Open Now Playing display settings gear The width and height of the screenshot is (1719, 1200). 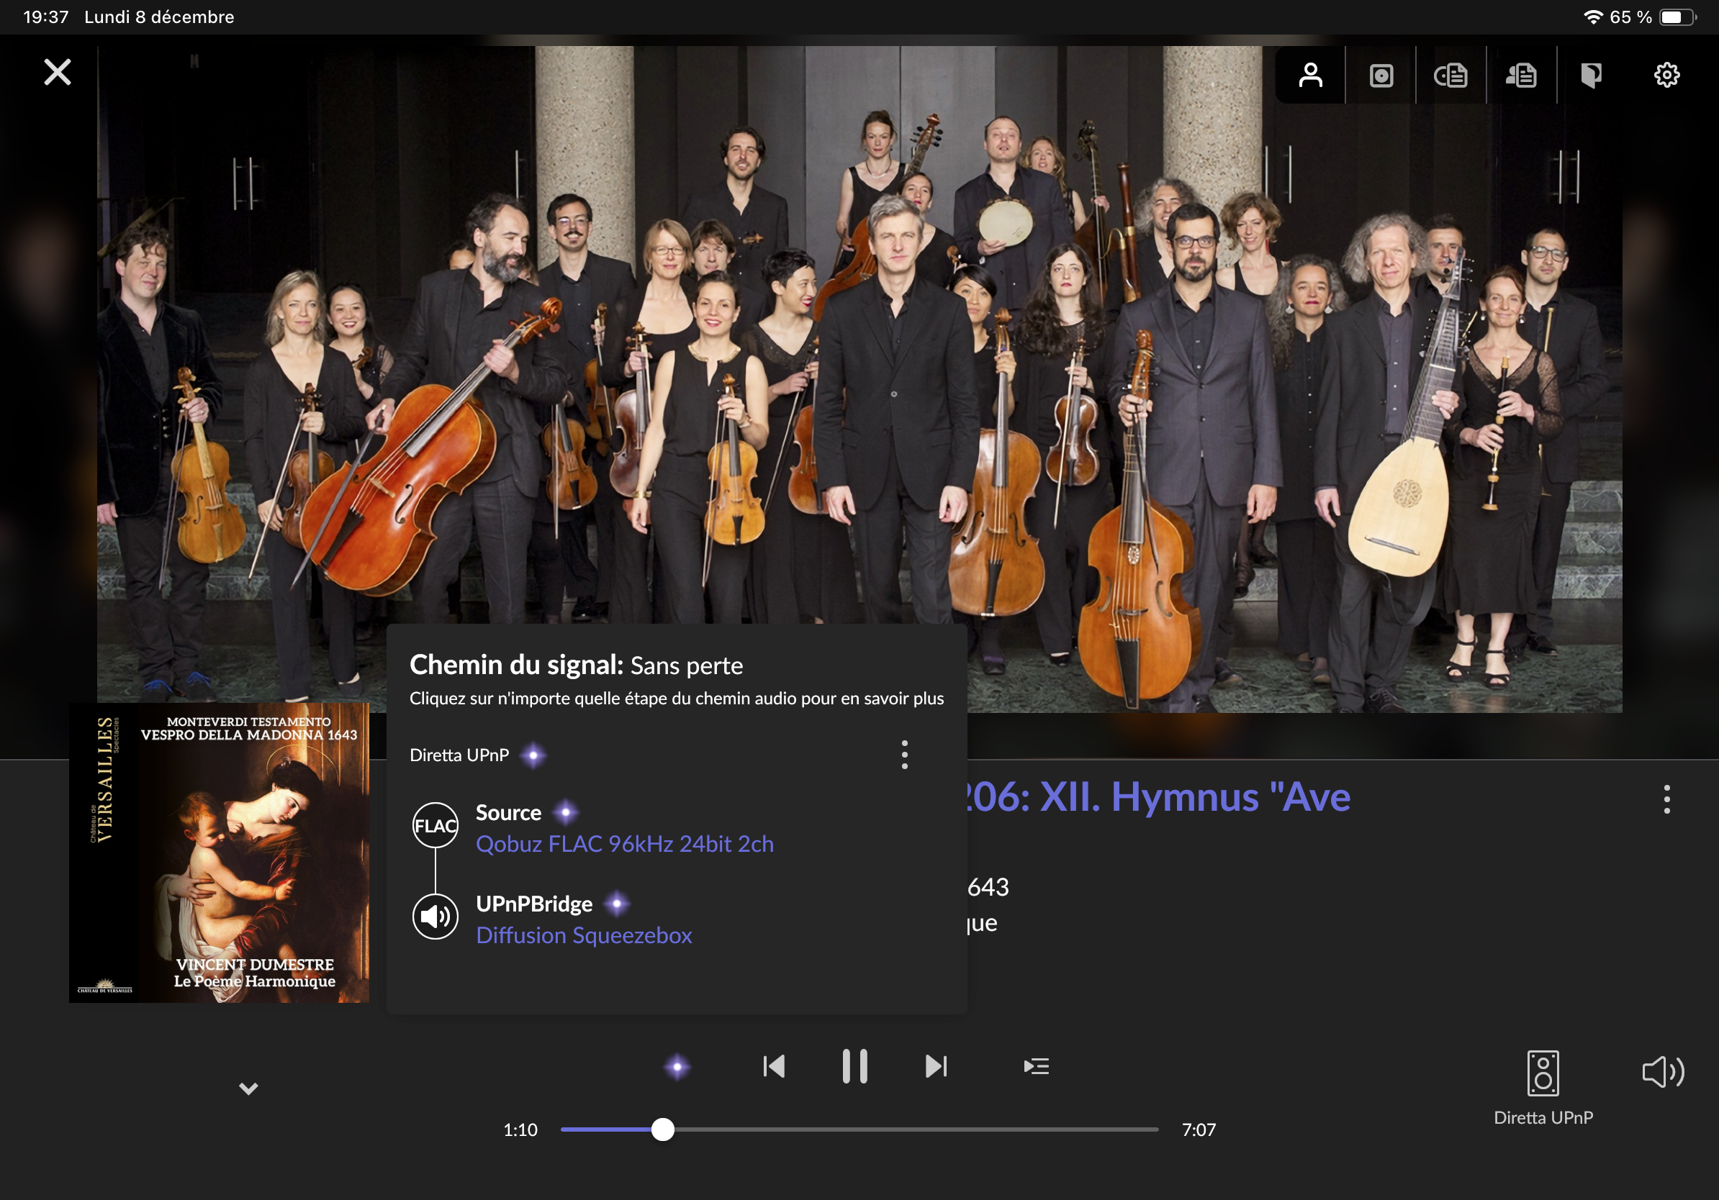pyautogui.click(x=1666, y=76)
